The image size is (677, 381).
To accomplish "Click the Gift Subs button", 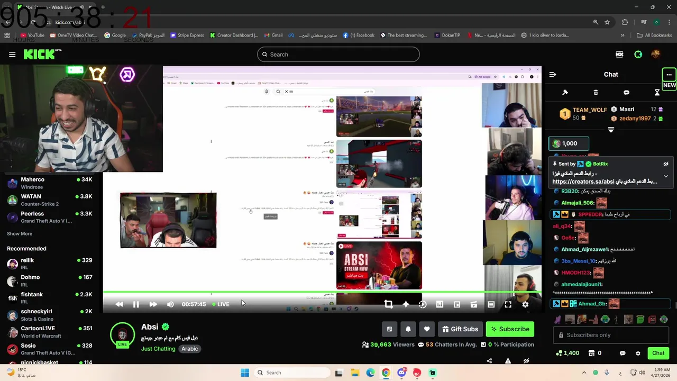I will point(459,329).
